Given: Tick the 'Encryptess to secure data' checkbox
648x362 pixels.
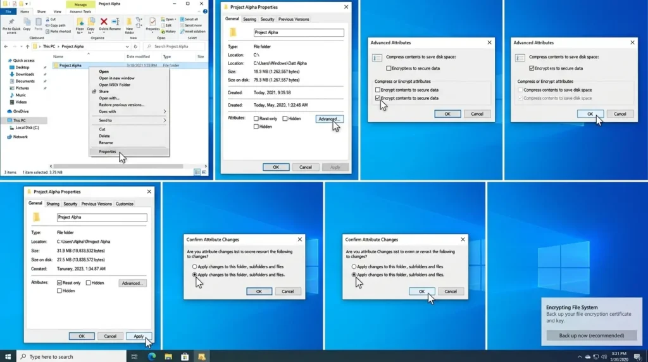Looking at the screenshot, I should [389, 68].
